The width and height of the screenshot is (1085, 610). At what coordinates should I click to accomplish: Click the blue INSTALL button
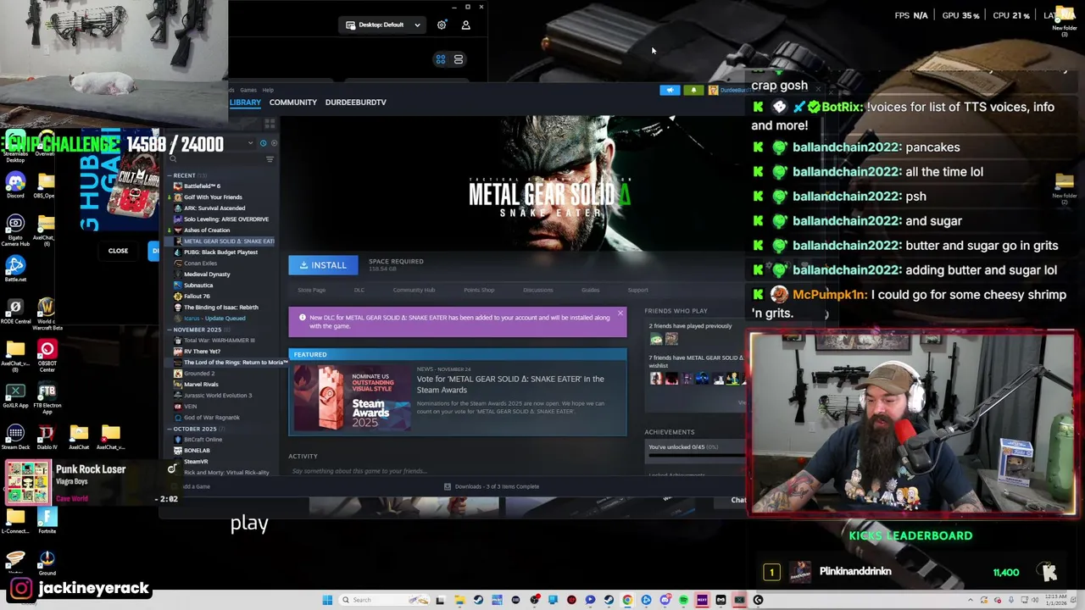tap(323, 265)
